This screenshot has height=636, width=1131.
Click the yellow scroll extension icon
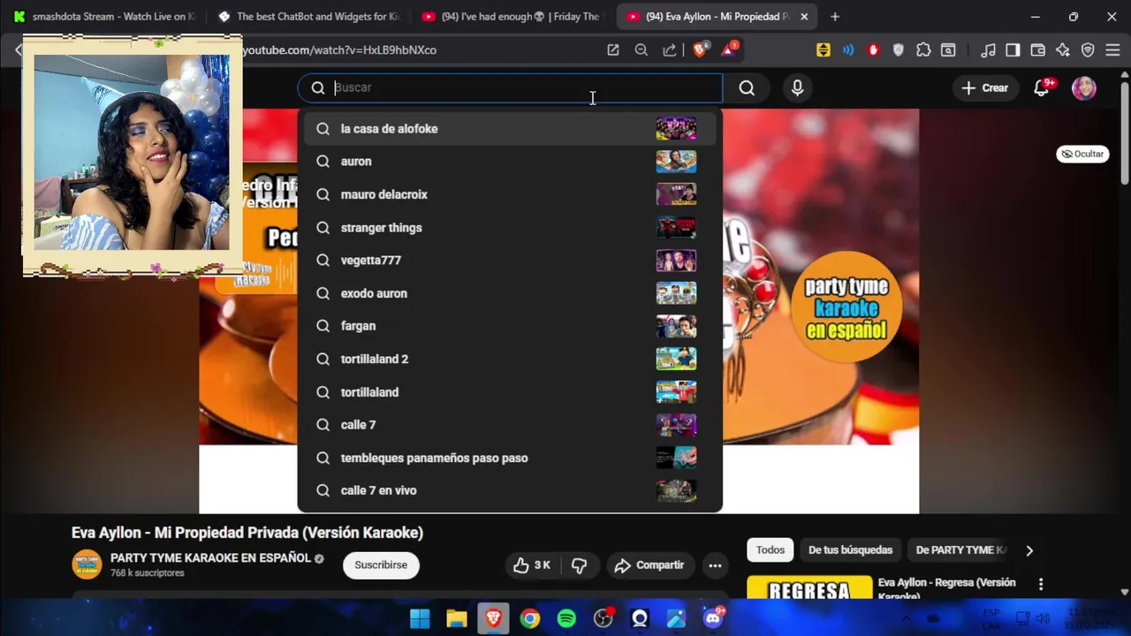[824, 50]
